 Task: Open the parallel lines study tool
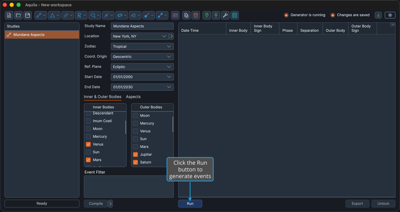click(68, 15)
